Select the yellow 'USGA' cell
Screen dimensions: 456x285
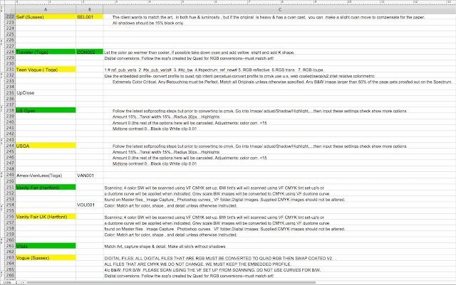click(46, 146)
